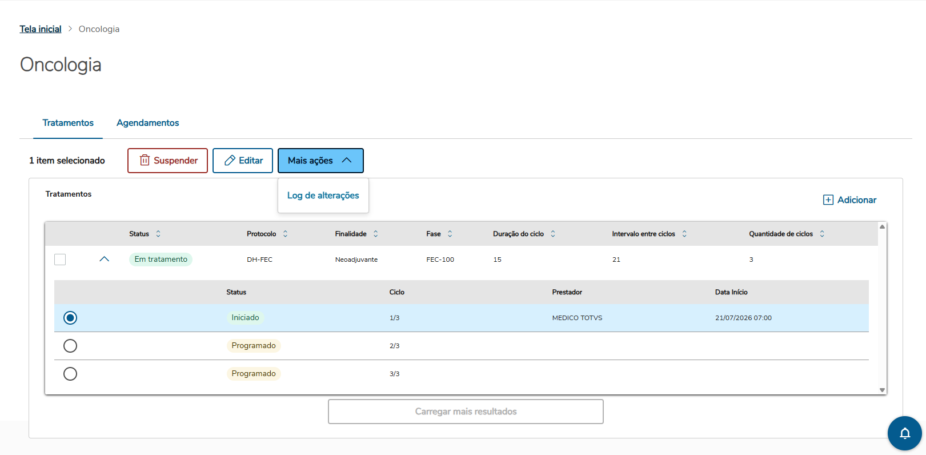Go to Tela inicial breadcrumb link
This screenshot has width=926, height=455.
coord(41,29)
